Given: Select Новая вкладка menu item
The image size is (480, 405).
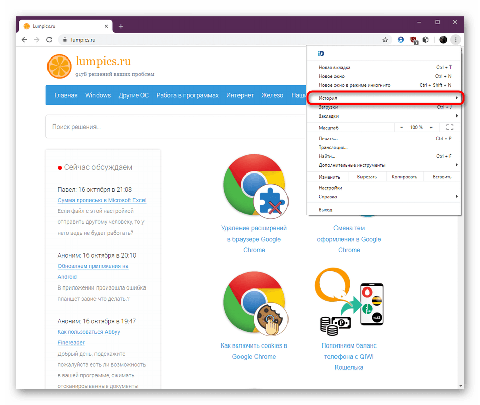Looking at the screenshot, I should click(x=384, y=67).
